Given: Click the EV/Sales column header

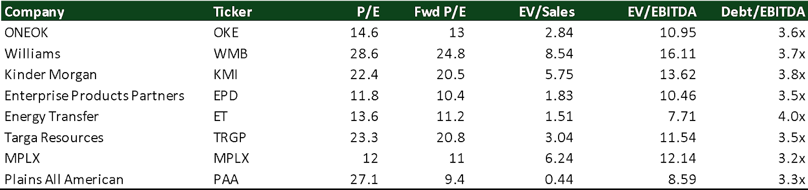Looking at the screenshot, I should pos(546,12).
